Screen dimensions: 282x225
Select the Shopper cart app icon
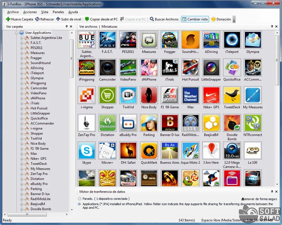[x=107, y=95]
